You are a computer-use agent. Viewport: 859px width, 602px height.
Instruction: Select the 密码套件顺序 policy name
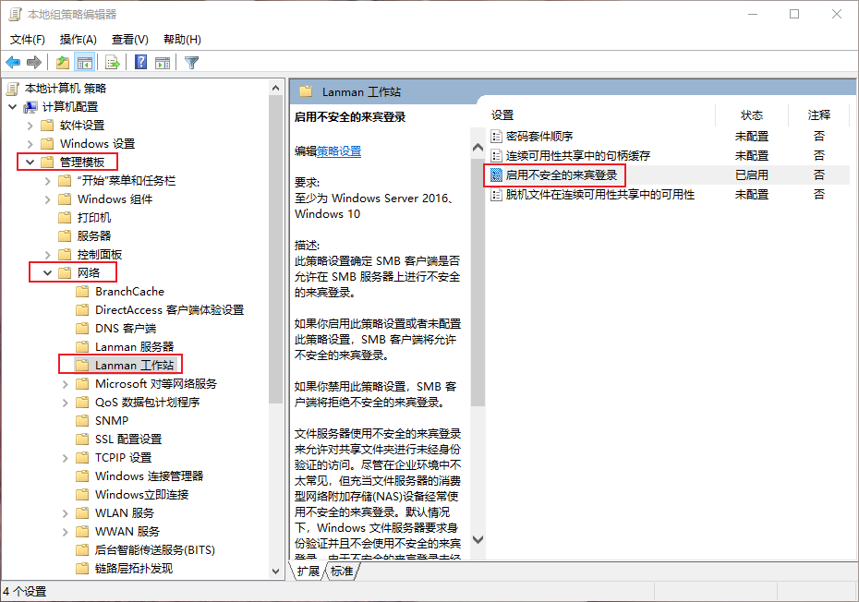click(539, 136)
